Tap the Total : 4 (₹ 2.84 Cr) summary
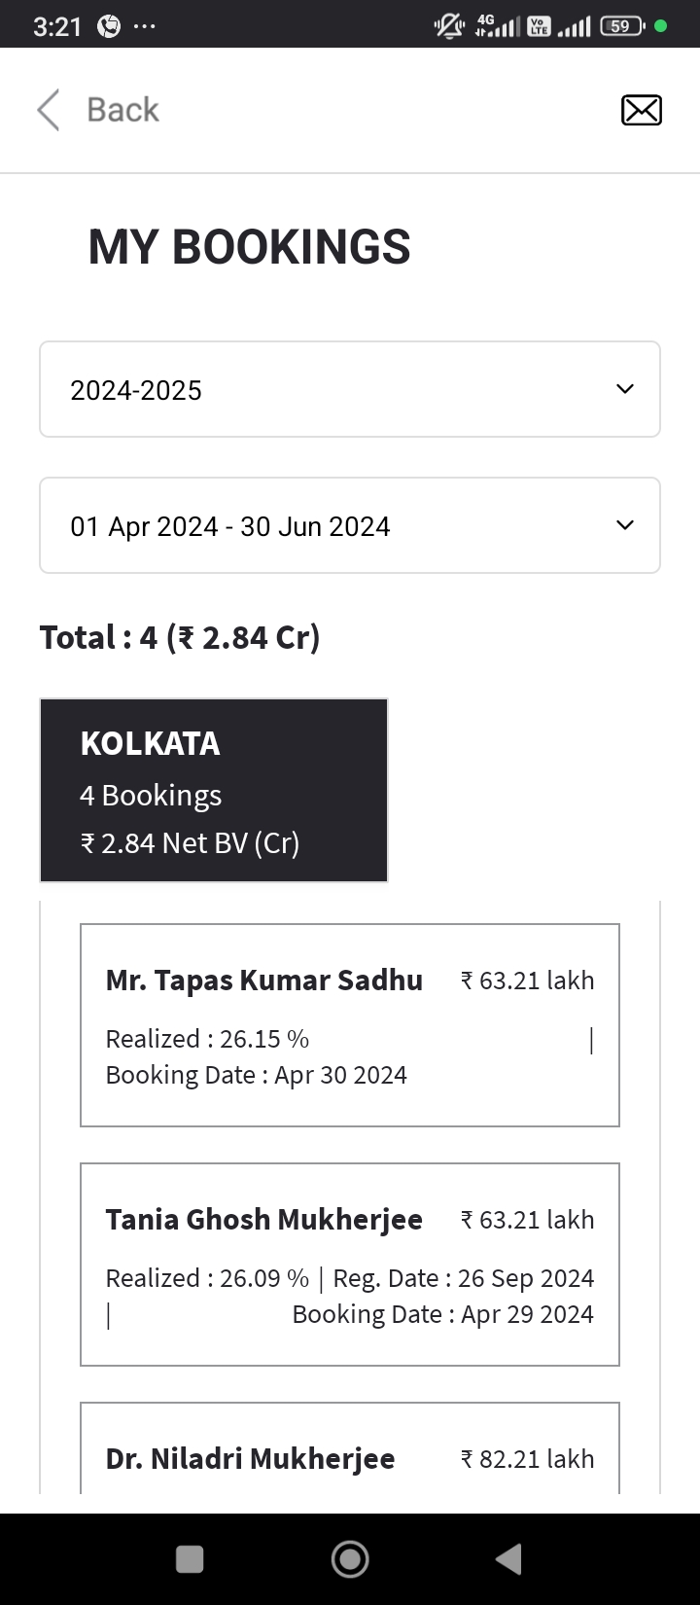The image size is (700, 1605). point(180,638)
